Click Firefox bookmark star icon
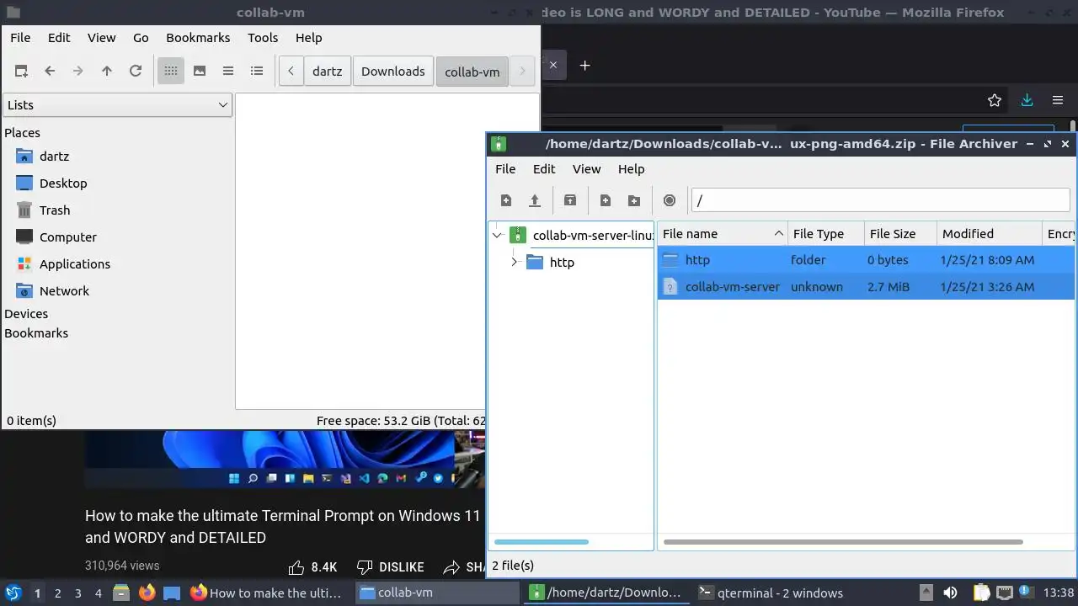 (x=995, y=100)
